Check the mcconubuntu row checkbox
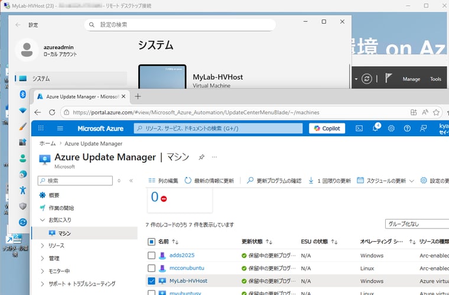The width and height of the screenshot is (449, 295). (151, 268)
